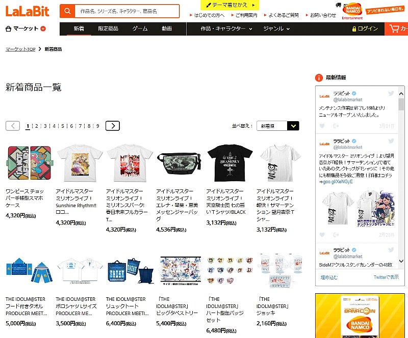The image size is (408, 338).
Task: Click the LaLaBit logo
Action: click(28, 11)
